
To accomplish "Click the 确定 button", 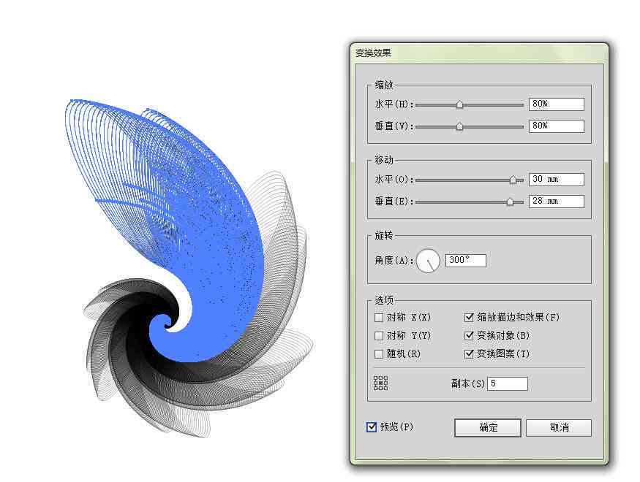I will pyautogui.click(x=488, y=428).
